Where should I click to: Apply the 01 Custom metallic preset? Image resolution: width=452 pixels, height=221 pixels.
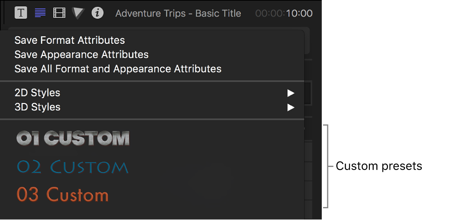pos(73,138)
